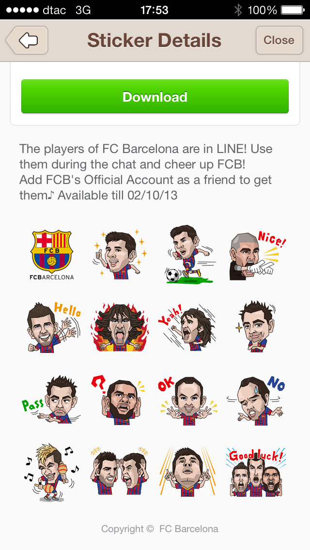This screenshot has height=550, width=310.
Task: Tap the "Hello" waving player sticker
Action: click(x=53, y=327)
